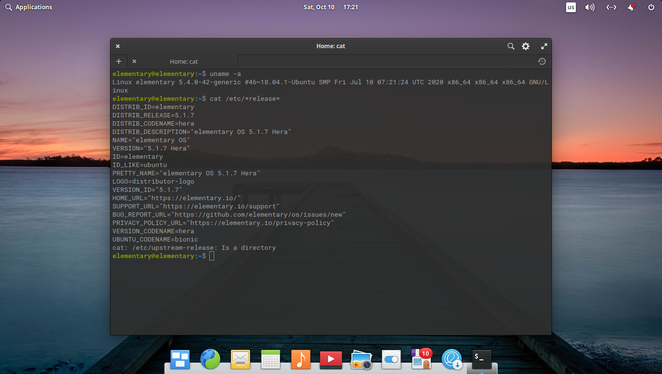Viewport: 662px width, 374px height.
Task: Close the "Home: cat" tab
Action: tap(134, 61)
